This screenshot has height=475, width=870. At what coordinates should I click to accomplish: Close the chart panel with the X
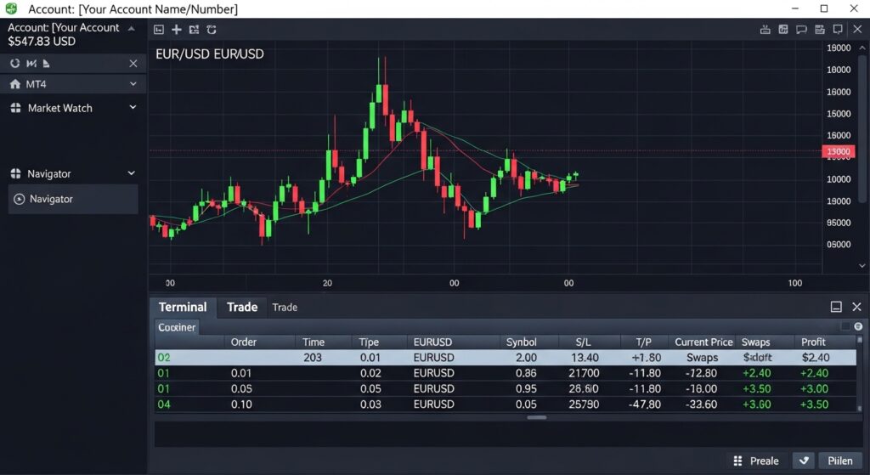coord(857,29)
